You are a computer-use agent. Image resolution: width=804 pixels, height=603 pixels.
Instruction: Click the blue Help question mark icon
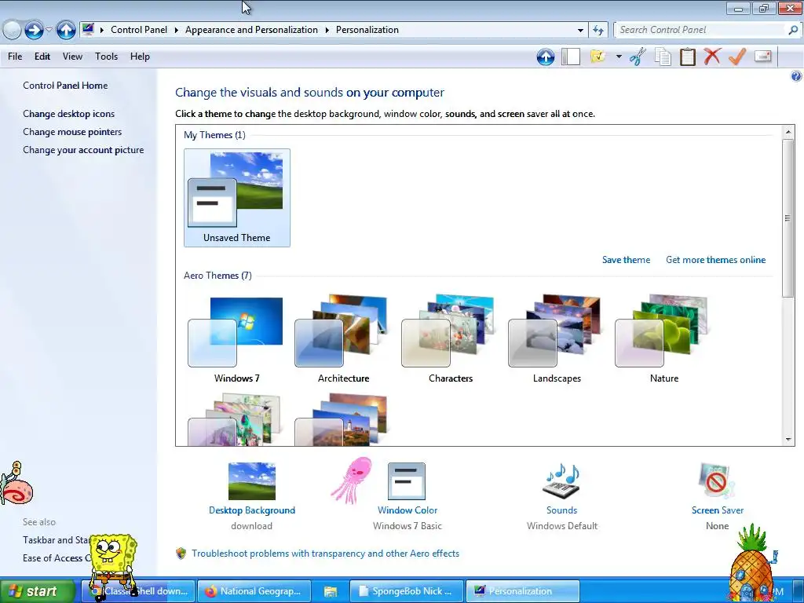click(x=796, y=76)
